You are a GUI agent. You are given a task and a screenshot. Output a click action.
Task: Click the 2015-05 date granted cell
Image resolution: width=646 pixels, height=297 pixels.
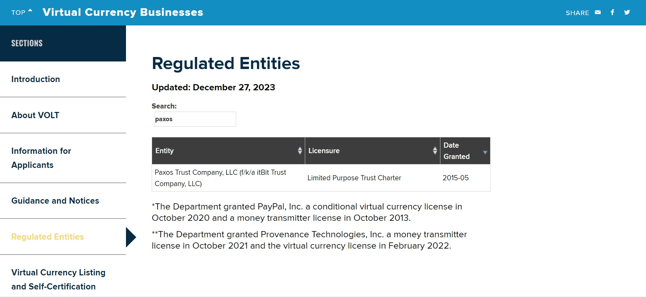(455, 178)
